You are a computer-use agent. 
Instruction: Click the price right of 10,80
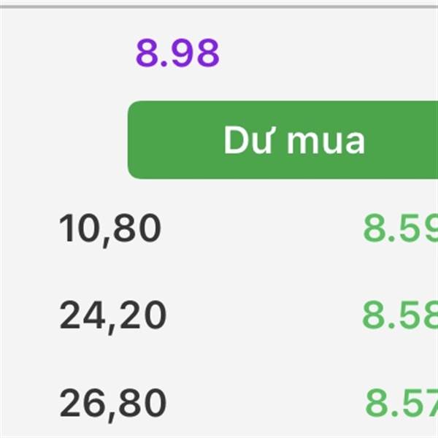pyautogui.click(x=400, y=228)
